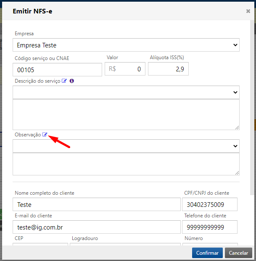256x261 pixels.
Task: Focus the Código serviço ou CNAE field
Action: click(57, 70)
